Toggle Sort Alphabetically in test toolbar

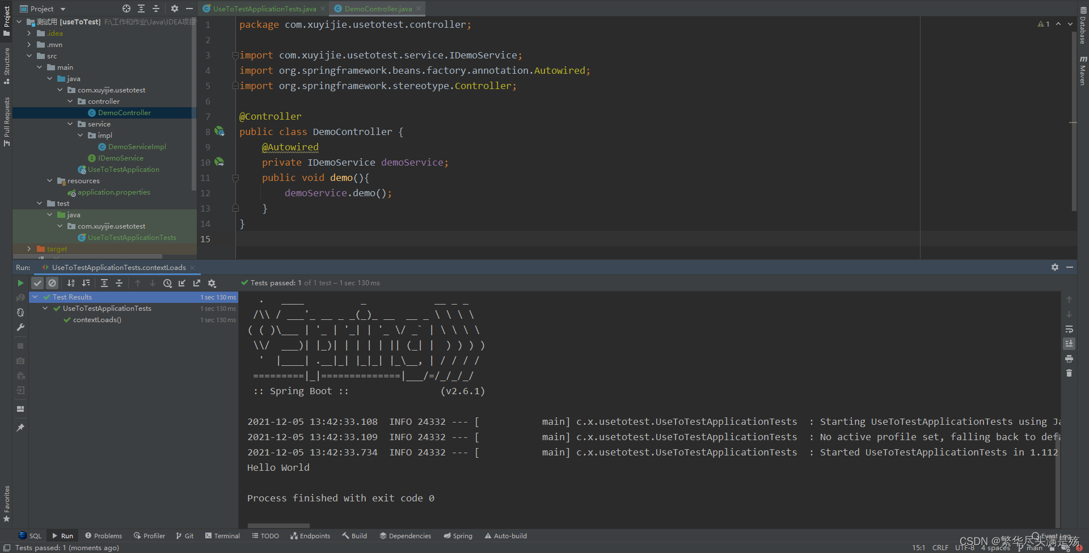pos(71,283)
